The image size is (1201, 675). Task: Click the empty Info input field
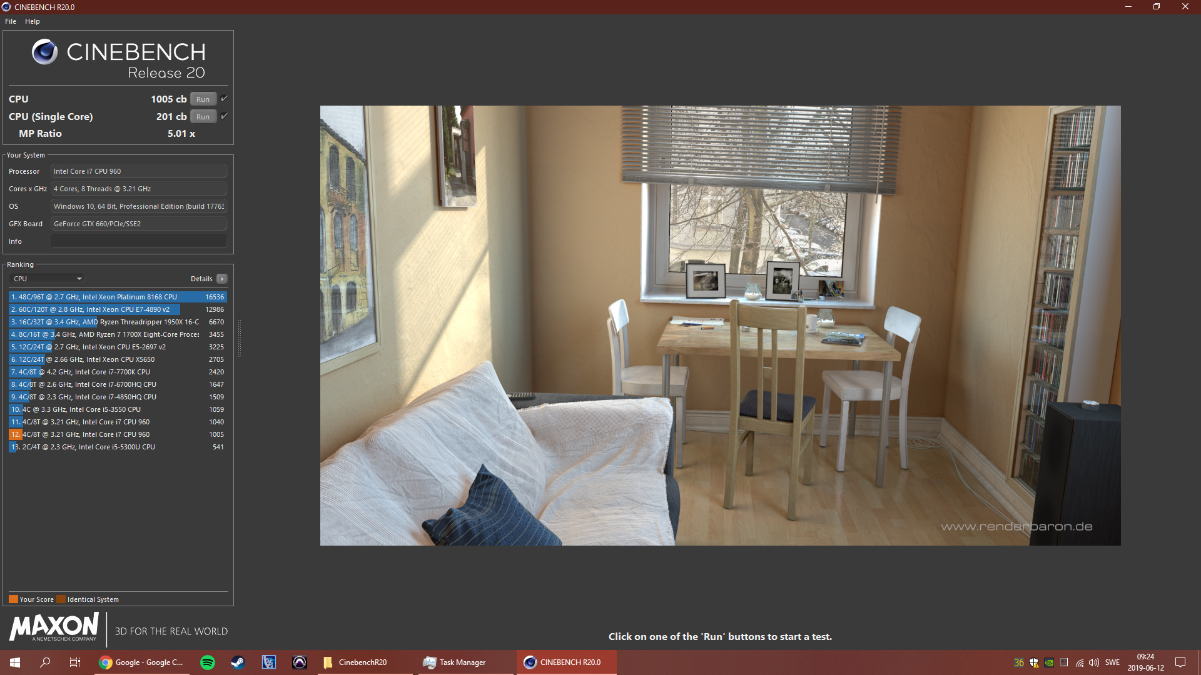pyautogui.click(x=138, y=241)
